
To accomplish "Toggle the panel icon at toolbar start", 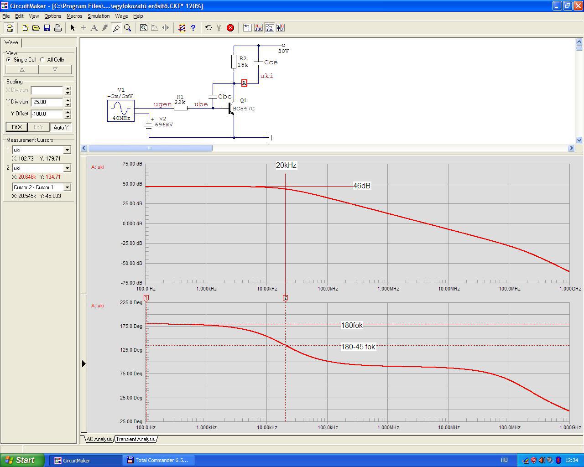I will pos(10,28).
